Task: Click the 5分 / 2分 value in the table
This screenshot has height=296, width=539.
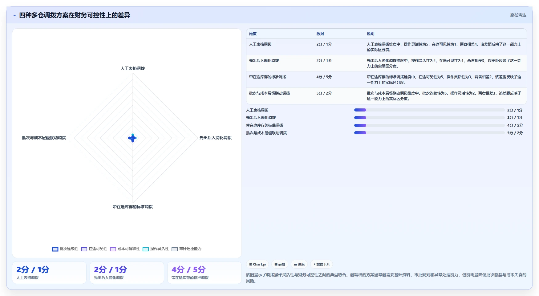Action: 324,93
